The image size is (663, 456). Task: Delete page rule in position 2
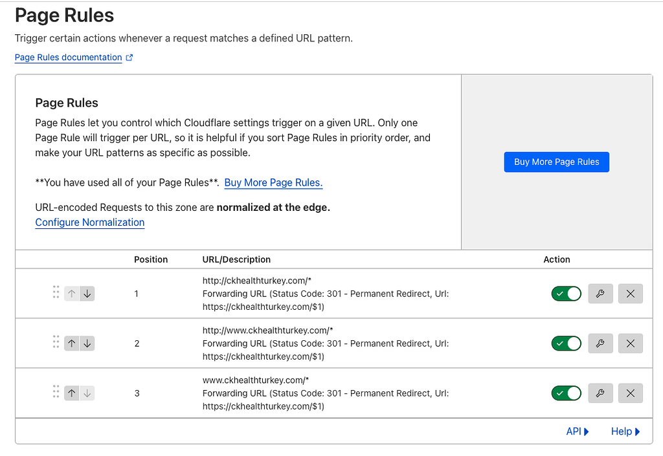631,343
